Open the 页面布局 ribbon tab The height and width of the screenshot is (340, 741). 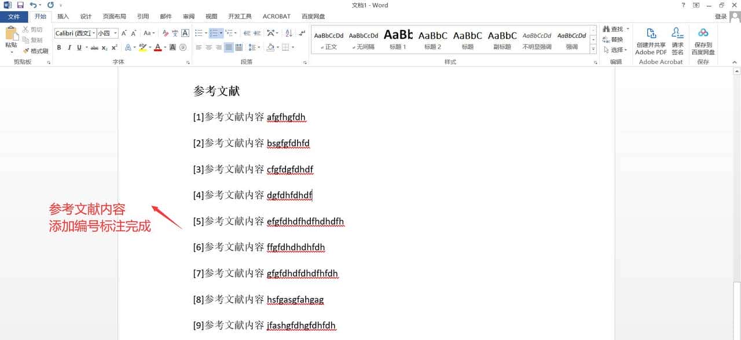(114, 16)
